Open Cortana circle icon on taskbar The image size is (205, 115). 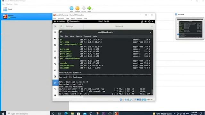pos(53,114)
